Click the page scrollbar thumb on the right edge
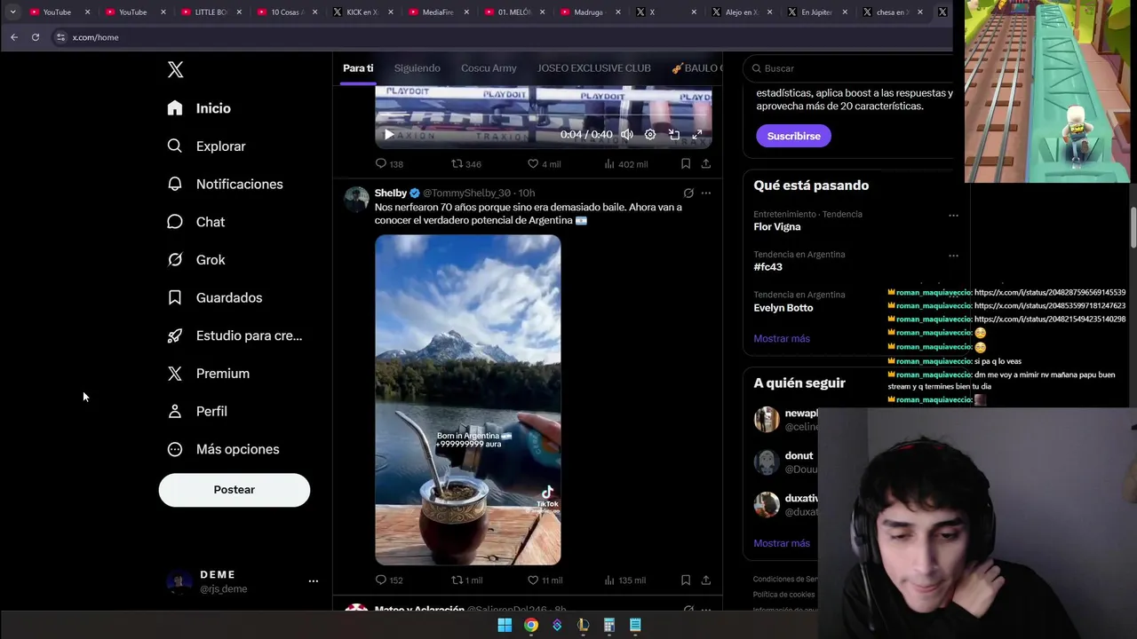 coord(1133,229)
